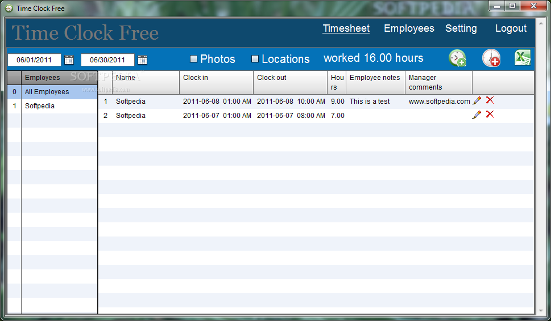Click the 7.00 hours cell
The width and height of the screenshot is (551, 321).
[x=337, y=115]
